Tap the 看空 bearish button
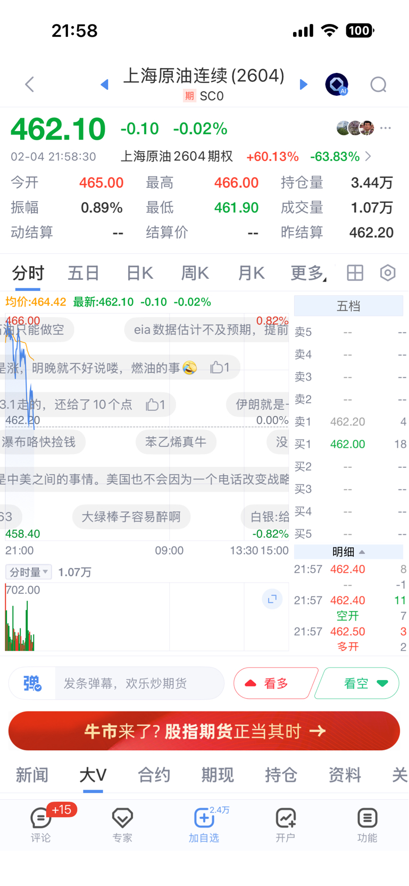 click(358, 683)
